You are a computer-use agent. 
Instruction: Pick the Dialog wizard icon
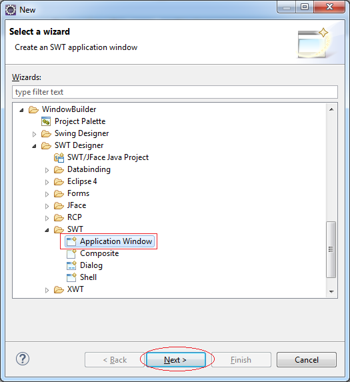(71, 265)
